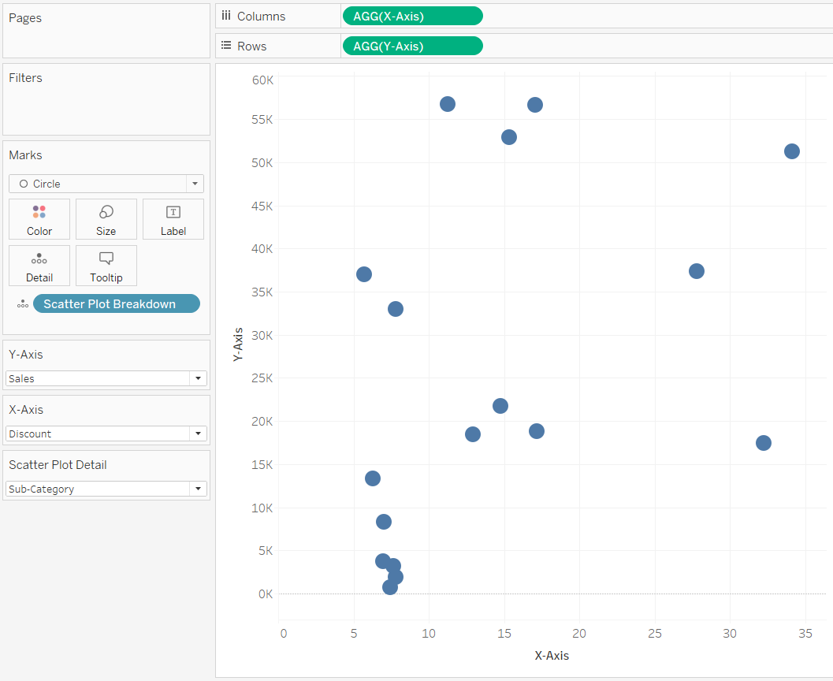
Task: Open the Sales dropdown under Y-Axis
Action: [x=197, y=378]
